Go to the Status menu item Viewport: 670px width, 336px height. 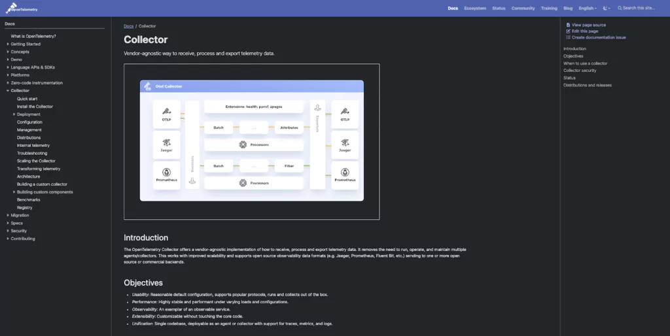click(x=499, y=8)
